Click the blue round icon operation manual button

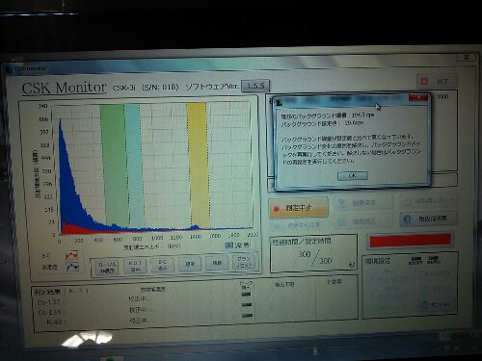tap(429, 219)
